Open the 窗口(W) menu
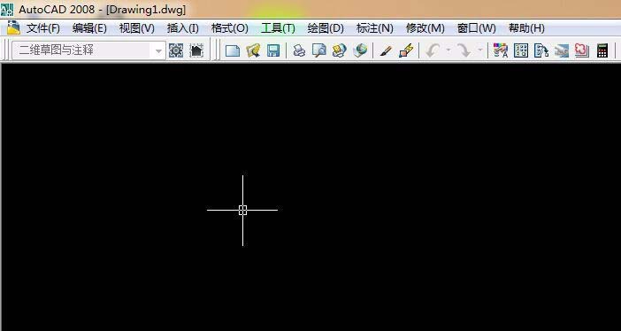The width and height of the screenshot is (621, 331). (x=477, y=28)
